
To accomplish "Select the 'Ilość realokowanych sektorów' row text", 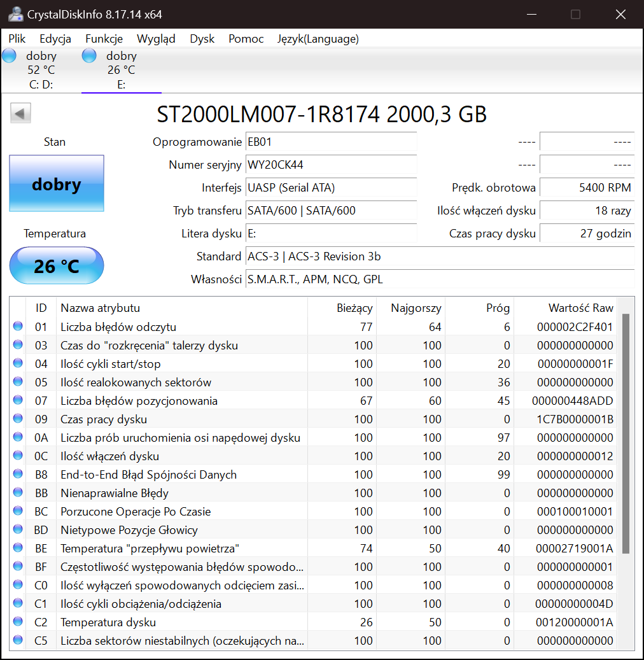I will 136,383.
